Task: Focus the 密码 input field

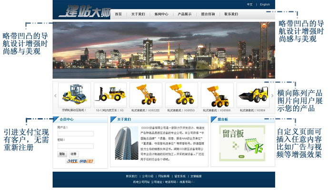Action: coord(76,146)
